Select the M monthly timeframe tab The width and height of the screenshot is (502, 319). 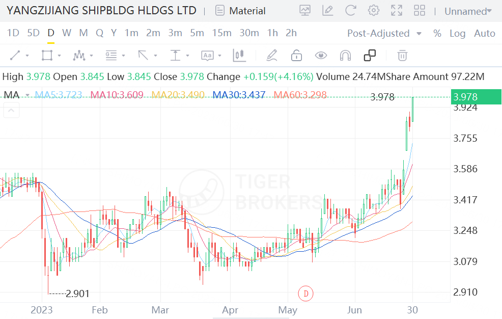click(x=83, y=33)
